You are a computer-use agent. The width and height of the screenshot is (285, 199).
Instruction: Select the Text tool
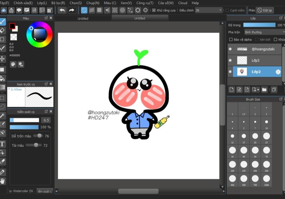pyautogui.click(x=3, y=144)
